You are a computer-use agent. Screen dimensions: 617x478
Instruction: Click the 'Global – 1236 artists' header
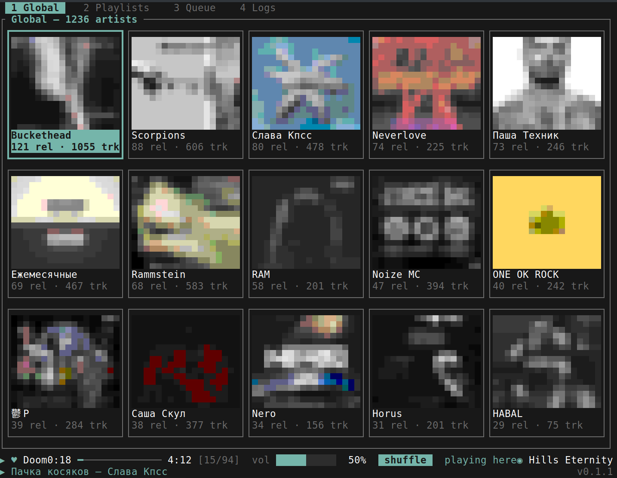click(x=74, y=19)
